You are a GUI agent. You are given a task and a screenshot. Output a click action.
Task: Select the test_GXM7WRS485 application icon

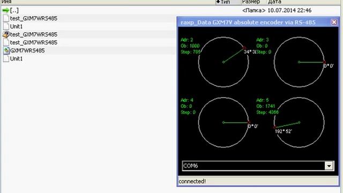coord(6,34)
